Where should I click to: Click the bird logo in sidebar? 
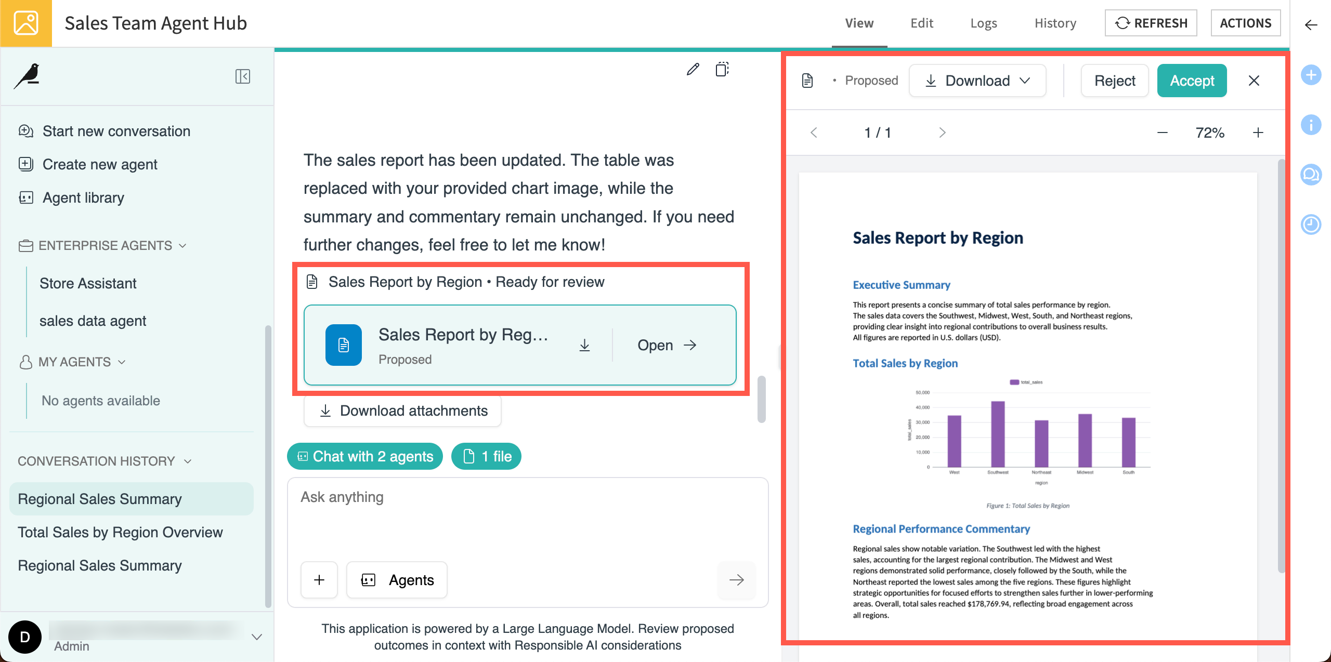(27, 76)
